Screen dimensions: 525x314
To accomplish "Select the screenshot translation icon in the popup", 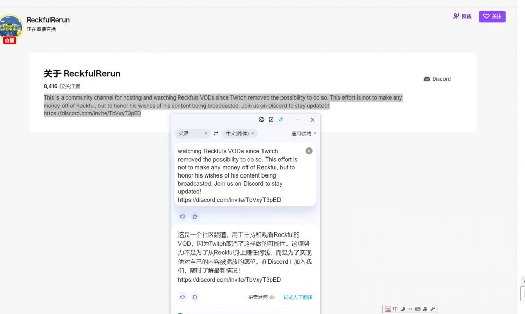I will (x=271, y=119).
